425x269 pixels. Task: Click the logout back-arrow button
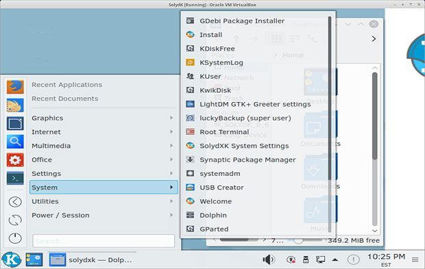15,202
